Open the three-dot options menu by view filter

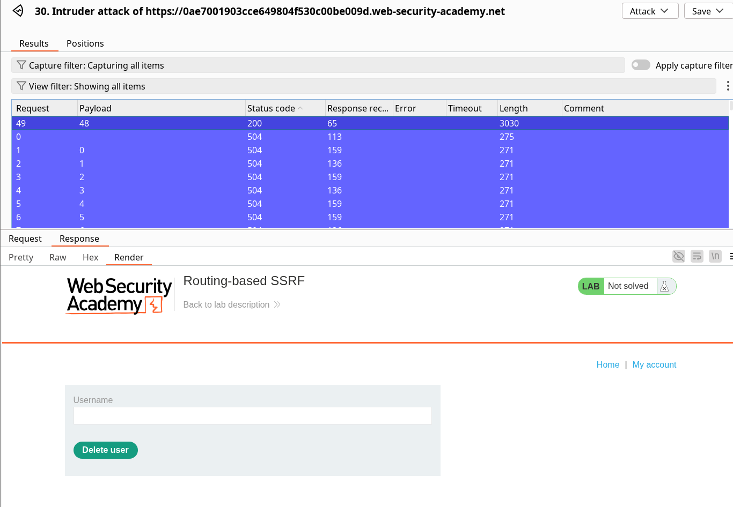click(727, 86)
